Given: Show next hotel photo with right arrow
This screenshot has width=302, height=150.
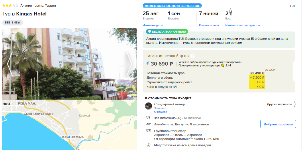Looking at the screenshot, I should click(129, 64).
